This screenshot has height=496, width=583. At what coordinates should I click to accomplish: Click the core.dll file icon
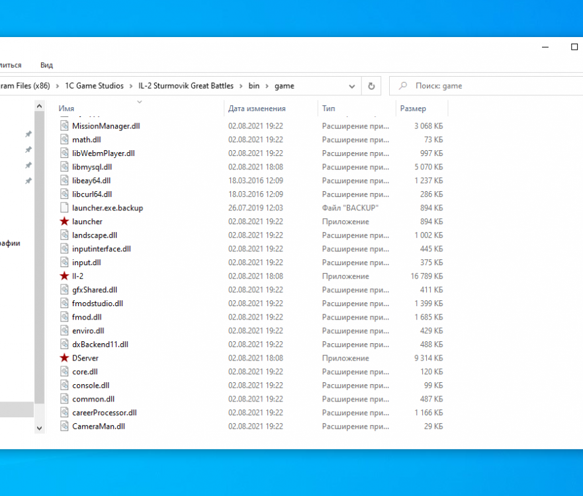tap(64, 372)
